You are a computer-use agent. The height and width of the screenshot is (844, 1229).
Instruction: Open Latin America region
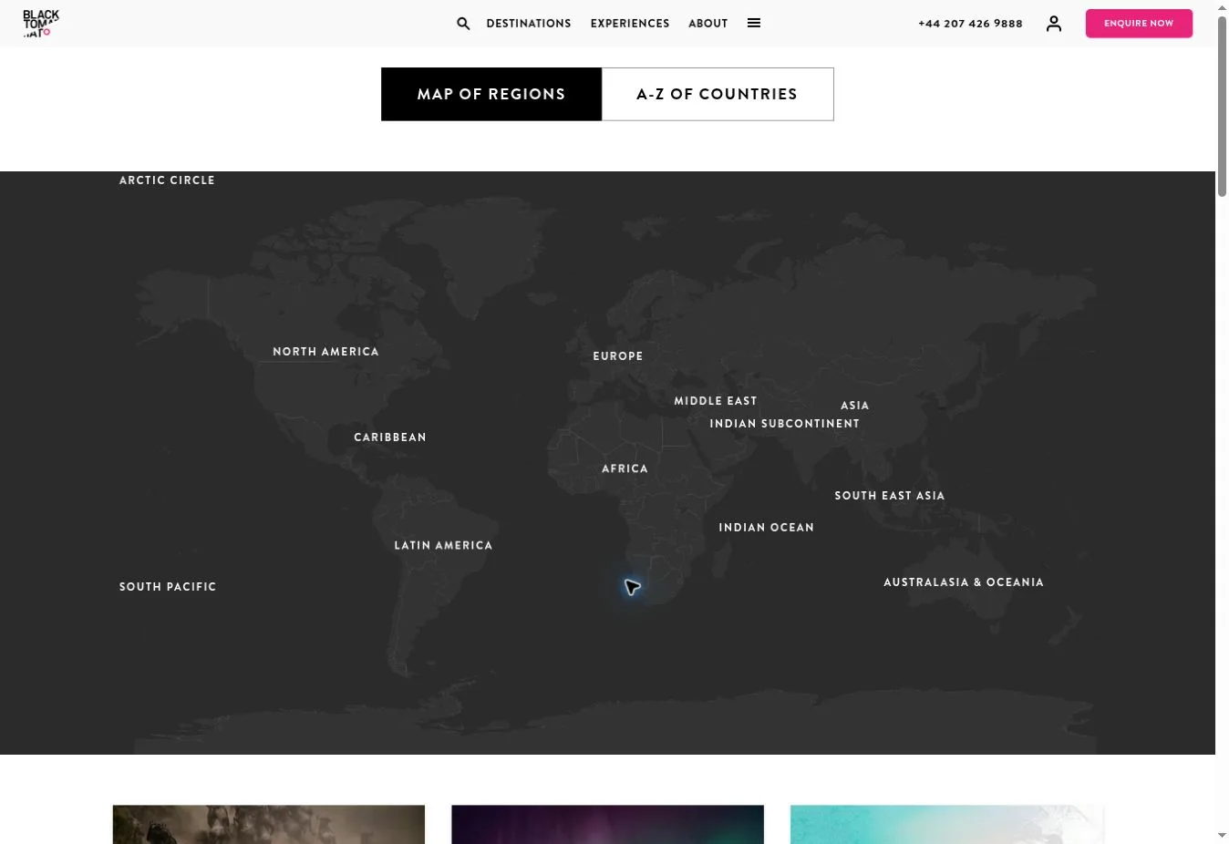coord(443,546)
